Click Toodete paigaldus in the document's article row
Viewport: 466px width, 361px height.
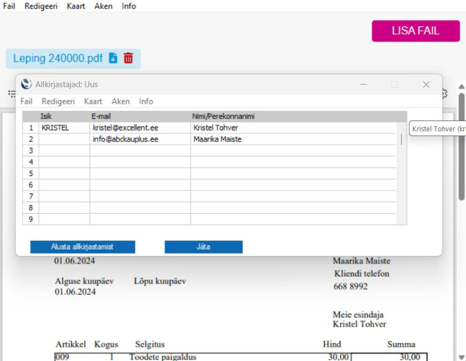(163, 356)
